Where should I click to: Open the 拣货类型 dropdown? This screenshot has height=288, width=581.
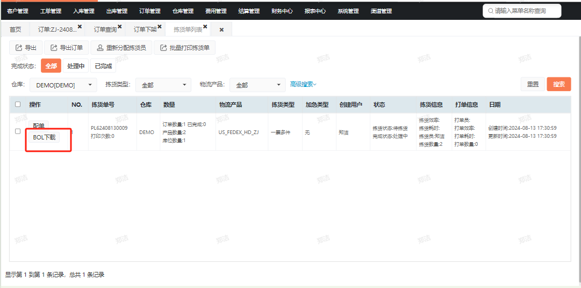(163, 85)
